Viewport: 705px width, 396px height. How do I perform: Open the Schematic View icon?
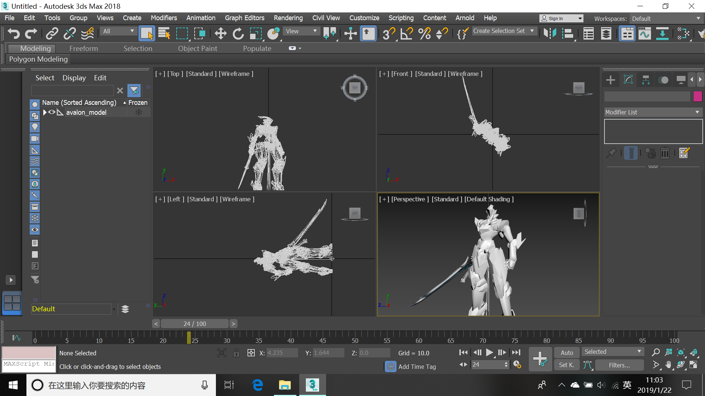pyautogui.click(x=662, y=33)
